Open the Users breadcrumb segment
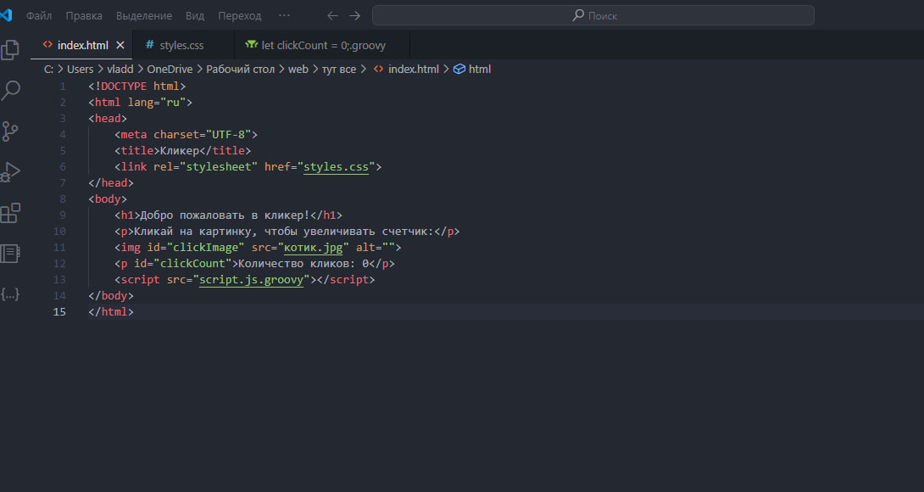Image resolution: width=924 pixels, height=492 pixels. [81, 69]
